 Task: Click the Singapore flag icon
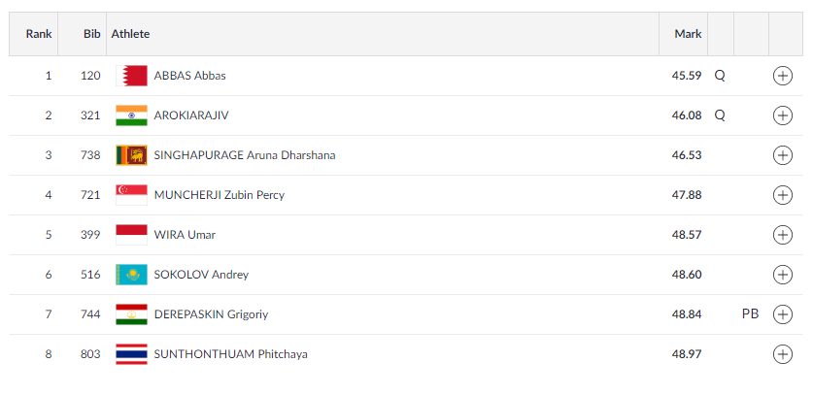point(131,195)
